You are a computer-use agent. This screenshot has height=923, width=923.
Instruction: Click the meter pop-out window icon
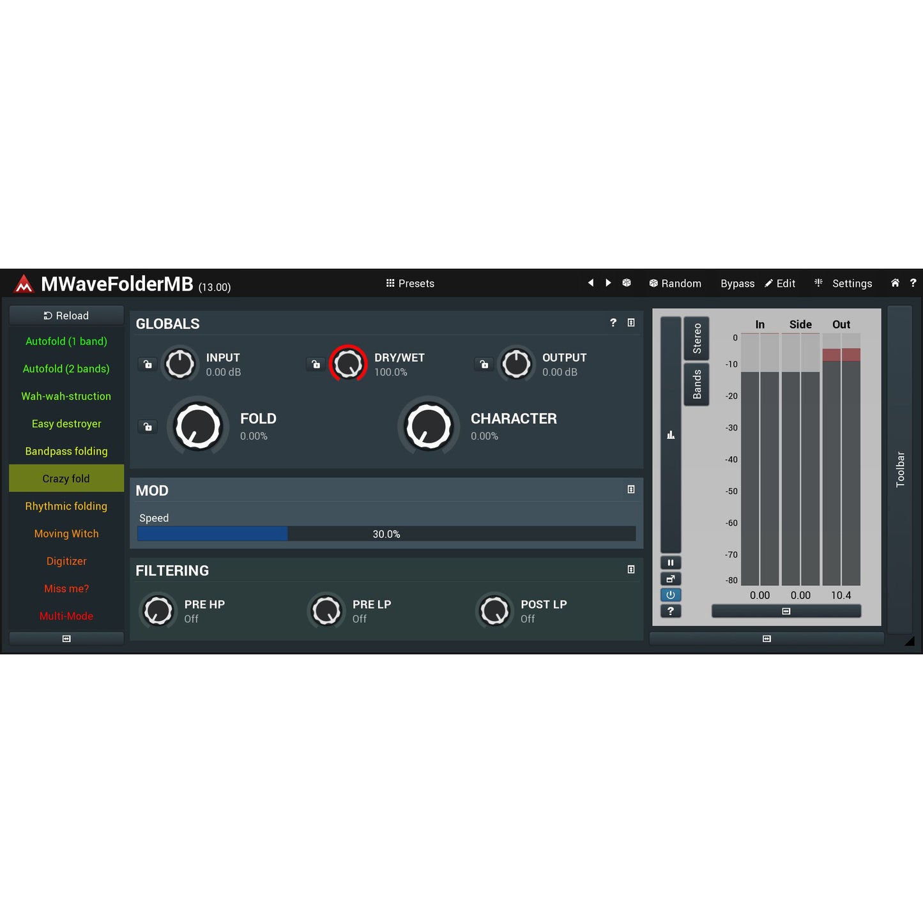(670, 579)
